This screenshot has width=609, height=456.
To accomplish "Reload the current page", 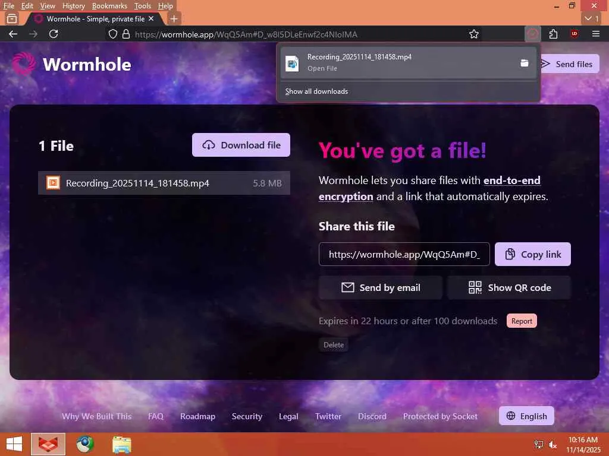I will pos(54,34).
